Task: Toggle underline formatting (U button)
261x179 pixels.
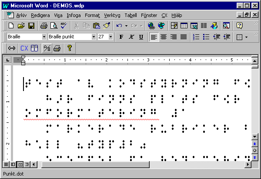Action: [141, 37]
